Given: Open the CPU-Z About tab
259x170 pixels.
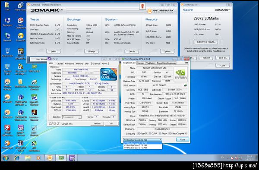Looking at the screenshot, I should (x=104, y=63).
